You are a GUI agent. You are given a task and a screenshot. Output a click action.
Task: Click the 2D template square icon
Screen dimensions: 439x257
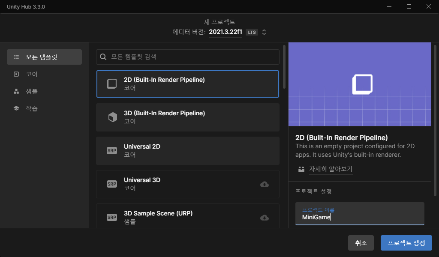[112, 84]
